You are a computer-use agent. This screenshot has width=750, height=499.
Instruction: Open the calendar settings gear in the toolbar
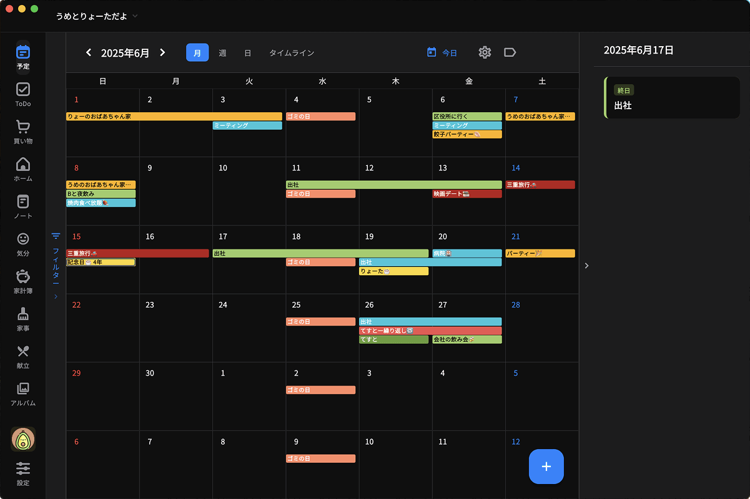(485, 52)
